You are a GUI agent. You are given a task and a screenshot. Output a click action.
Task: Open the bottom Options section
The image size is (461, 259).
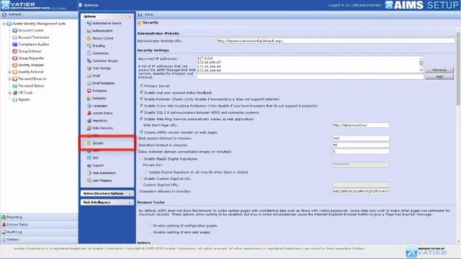[39, 240]
